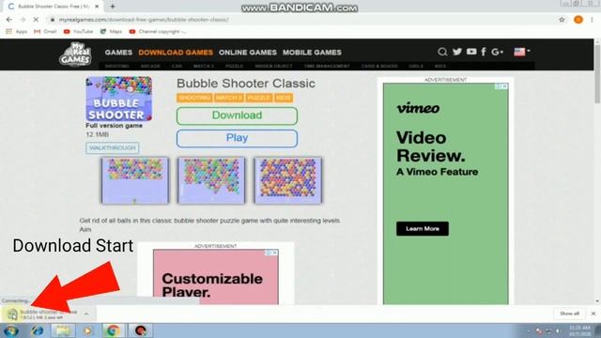Click the taskbar clock
The height and width of the screenshot is (338, 601).
coord(579,330)
